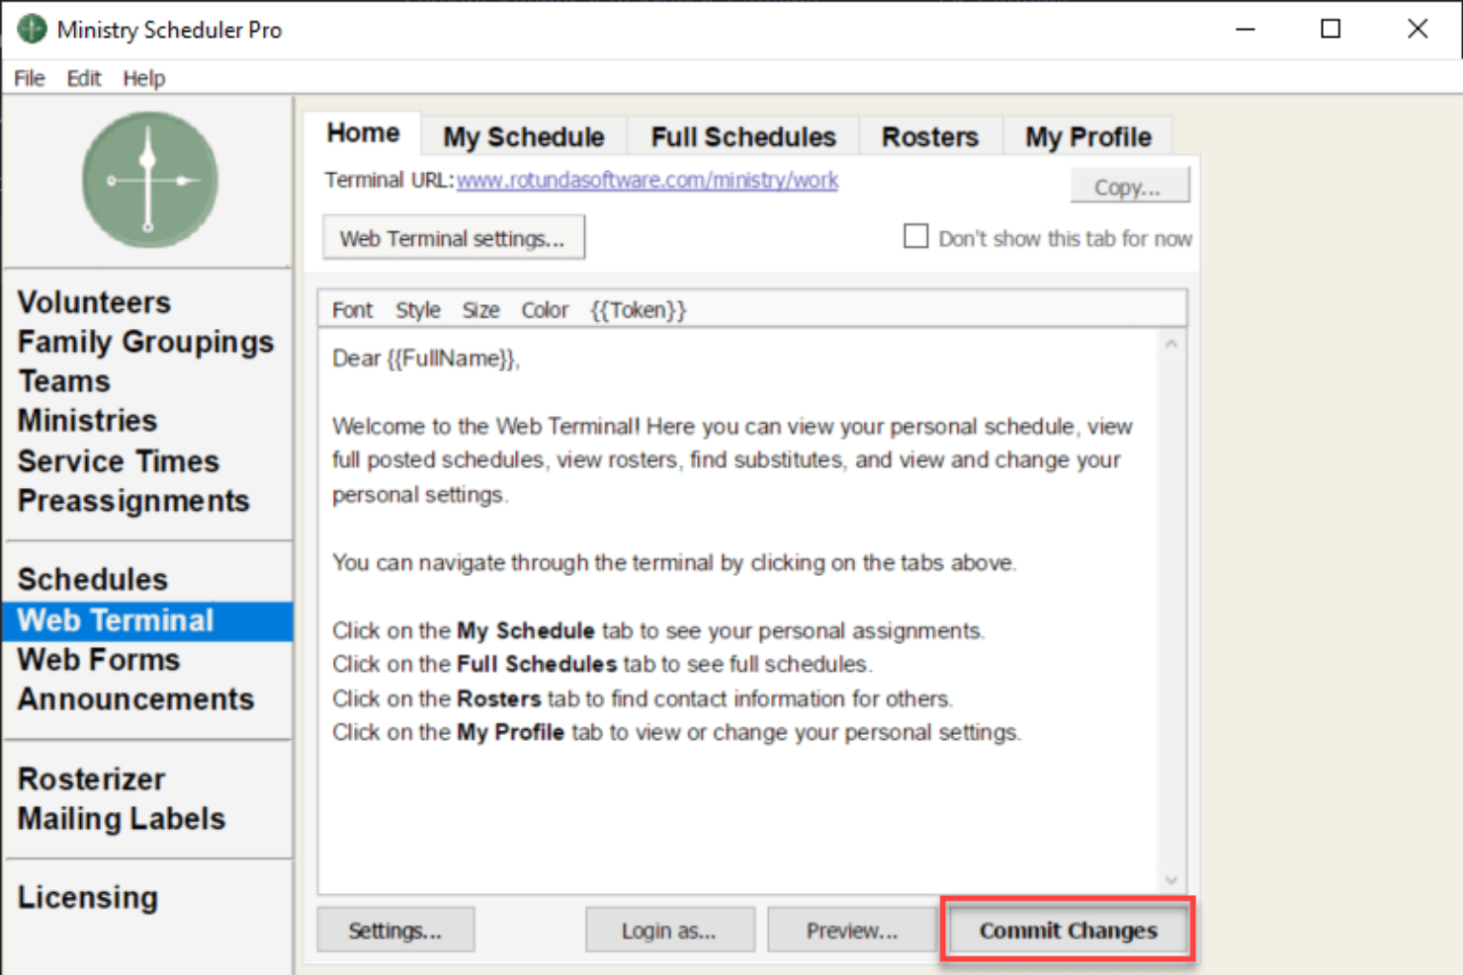This screenshot has height=975, width=1463.
Task: Select Schedules in the sidebar
Action: pyautogui.click(x=92, y=579)
